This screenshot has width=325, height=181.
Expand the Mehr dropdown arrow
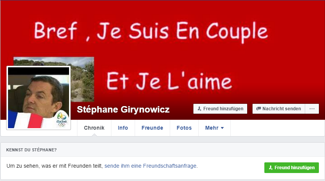click(x=222, y=128)
